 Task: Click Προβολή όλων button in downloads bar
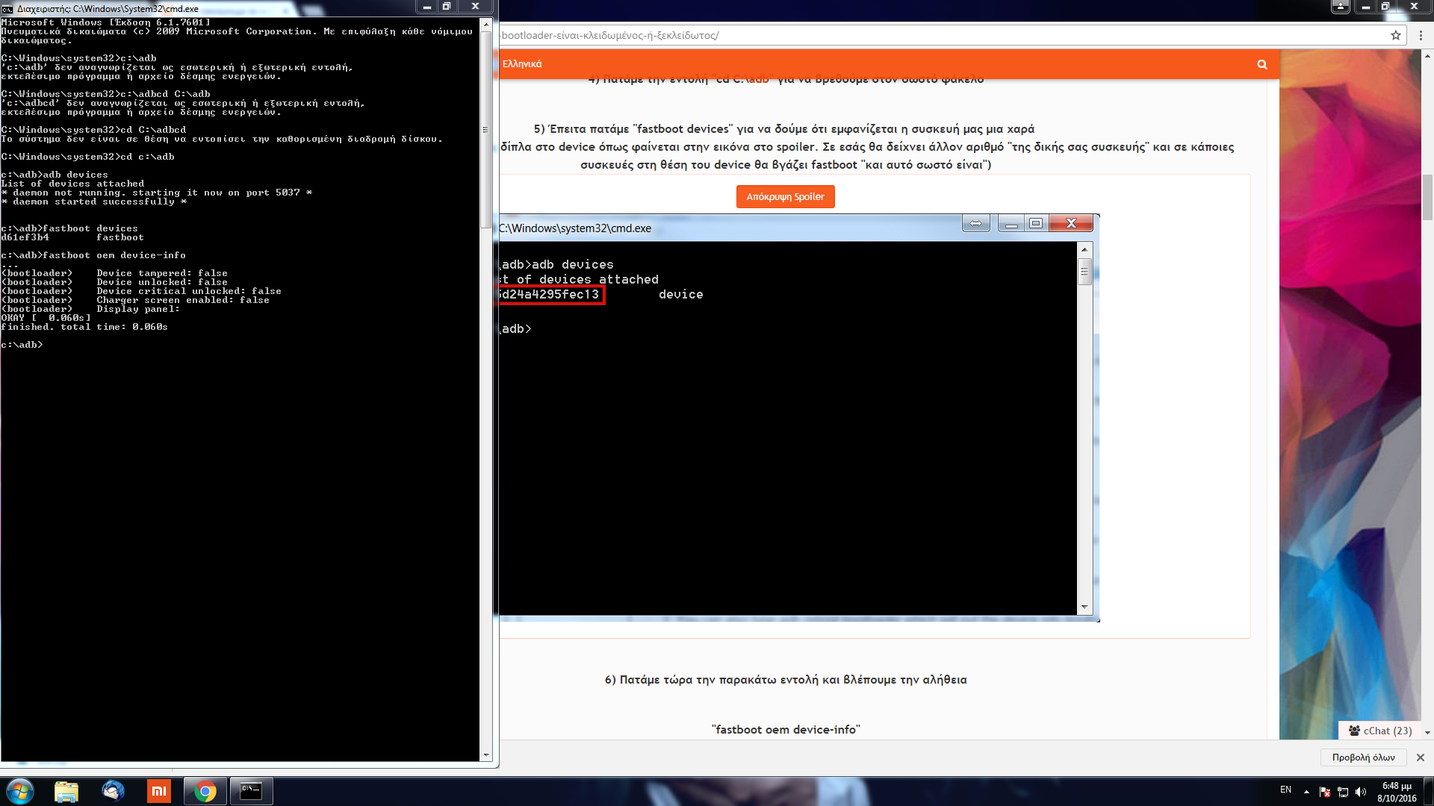1363,757
